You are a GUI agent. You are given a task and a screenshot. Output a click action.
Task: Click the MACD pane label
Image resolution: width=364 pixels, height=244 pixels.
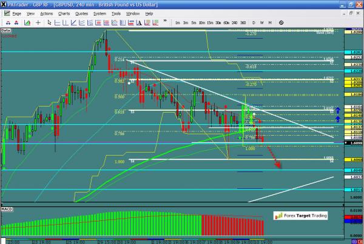7,209
